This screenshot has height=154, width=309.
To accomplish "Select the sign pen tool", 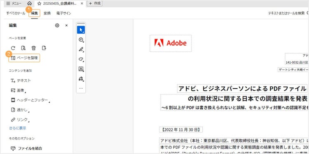I will (x=81, y=78).
